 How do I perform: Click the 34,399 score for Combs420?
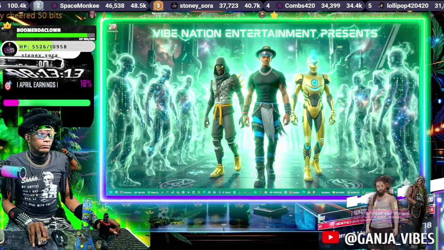point(331,6)
